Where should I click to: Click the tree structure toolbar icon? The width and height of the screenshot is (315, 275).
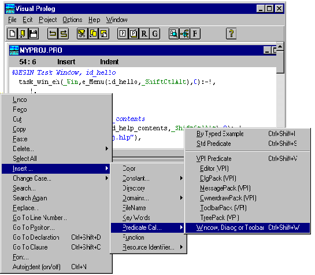(184, 34)
